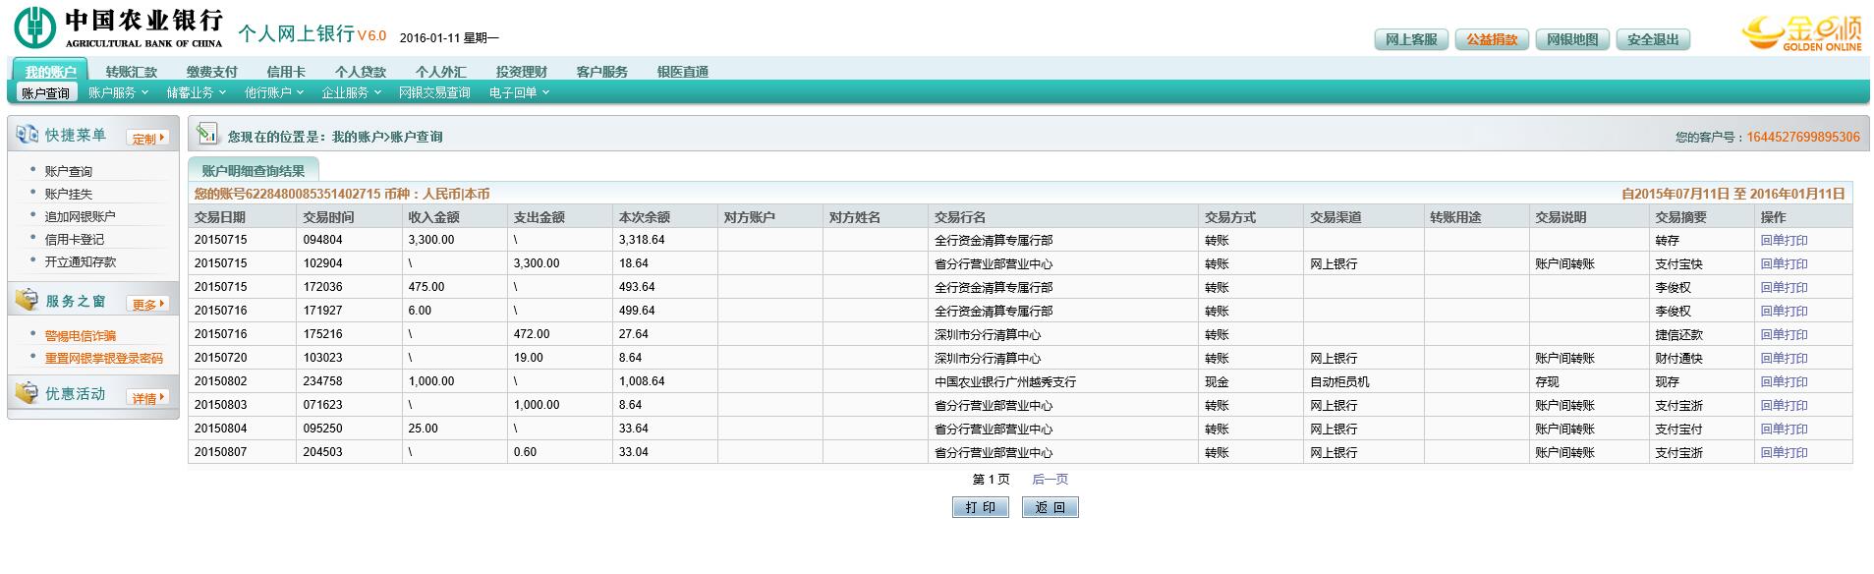Screen dimensions: 1874x574
Task: Click 回单打印 for the 094804 transaction
Action: point(1784,240)
